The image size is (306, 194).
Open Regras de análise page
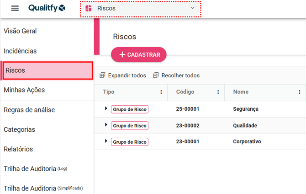click(x=29, y=110)
